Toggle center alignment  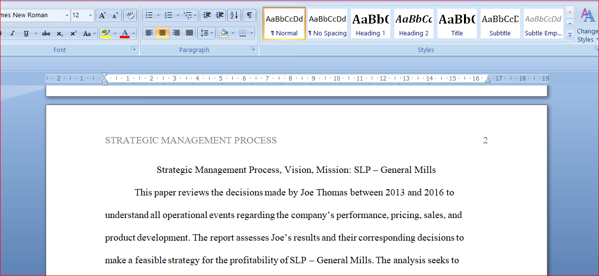tap(163, 33)
